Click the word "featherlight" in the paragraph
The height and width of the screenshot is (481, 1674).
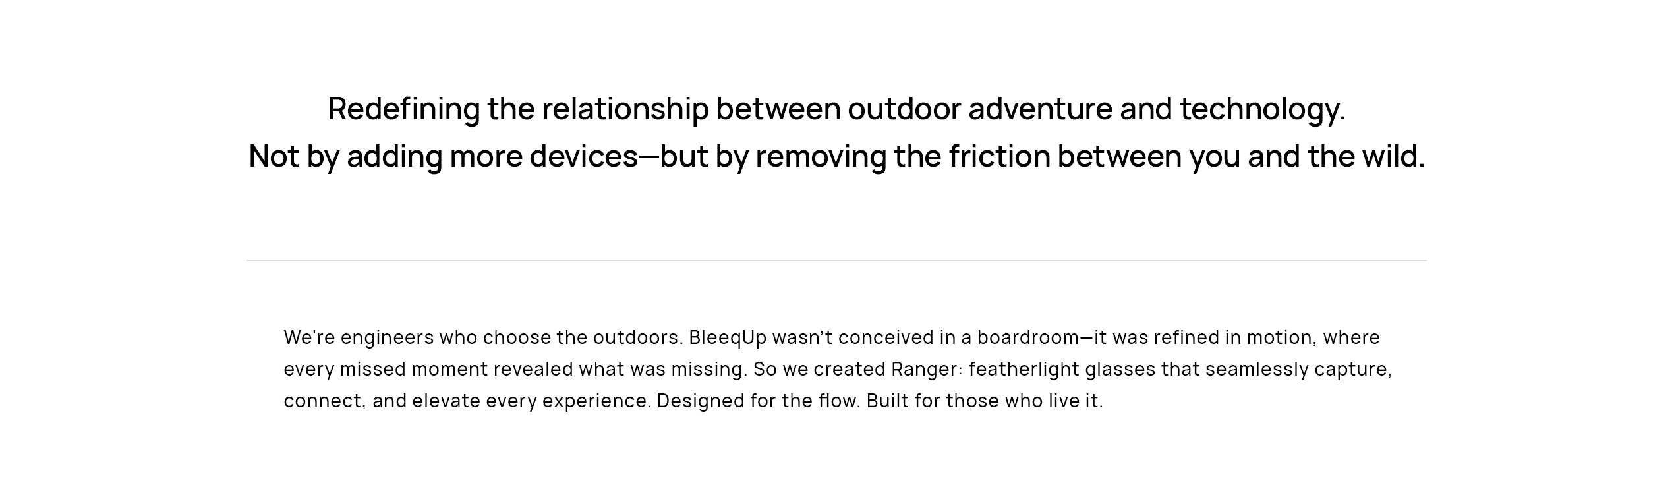[1024, 369]
